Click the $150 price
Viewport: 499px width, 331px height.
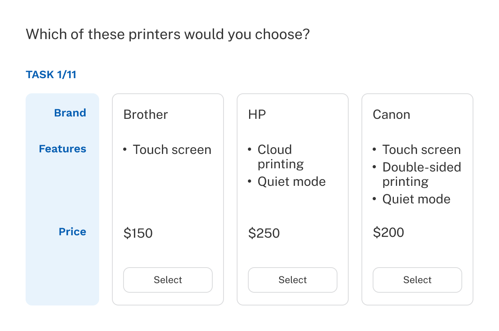[138, 233]
